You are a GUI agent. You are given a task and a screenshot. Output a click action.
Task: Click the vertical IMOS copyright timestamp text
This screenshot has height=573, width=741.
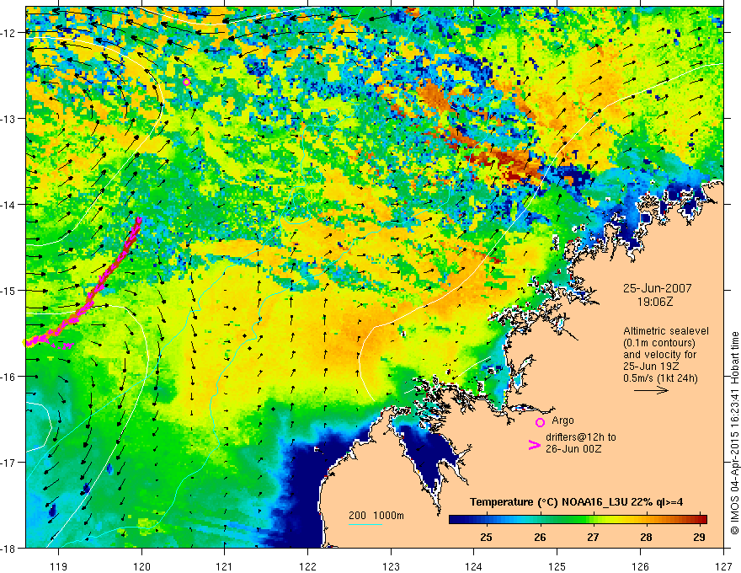point(734,434)
